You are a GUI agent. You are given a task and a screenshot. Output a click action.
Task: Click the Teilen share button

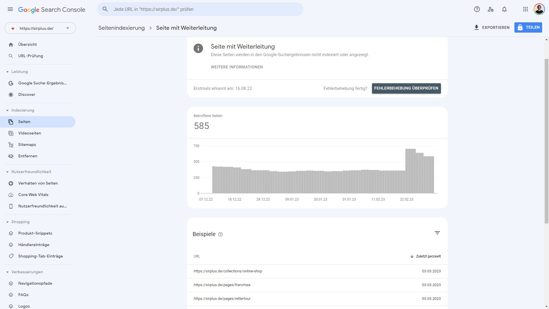(x=528, y=27)
